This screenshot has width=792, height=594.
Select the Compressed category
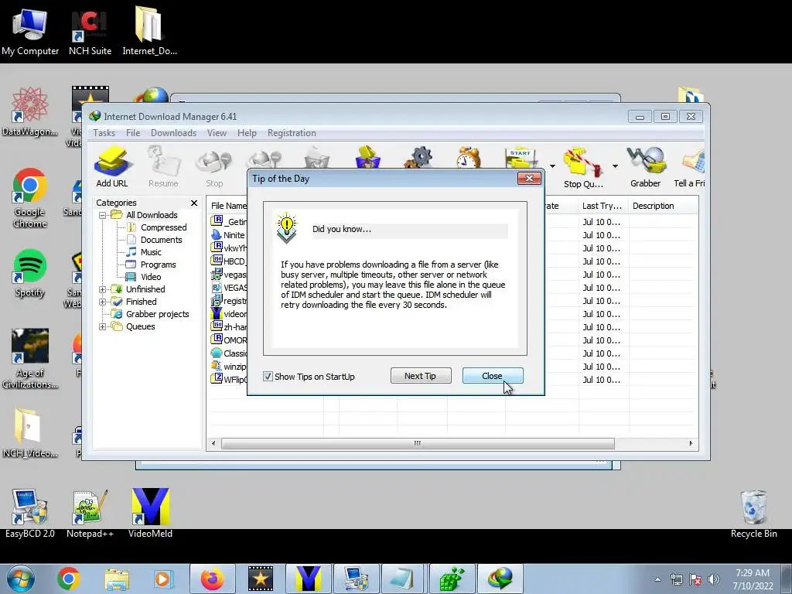coord(164,228)
